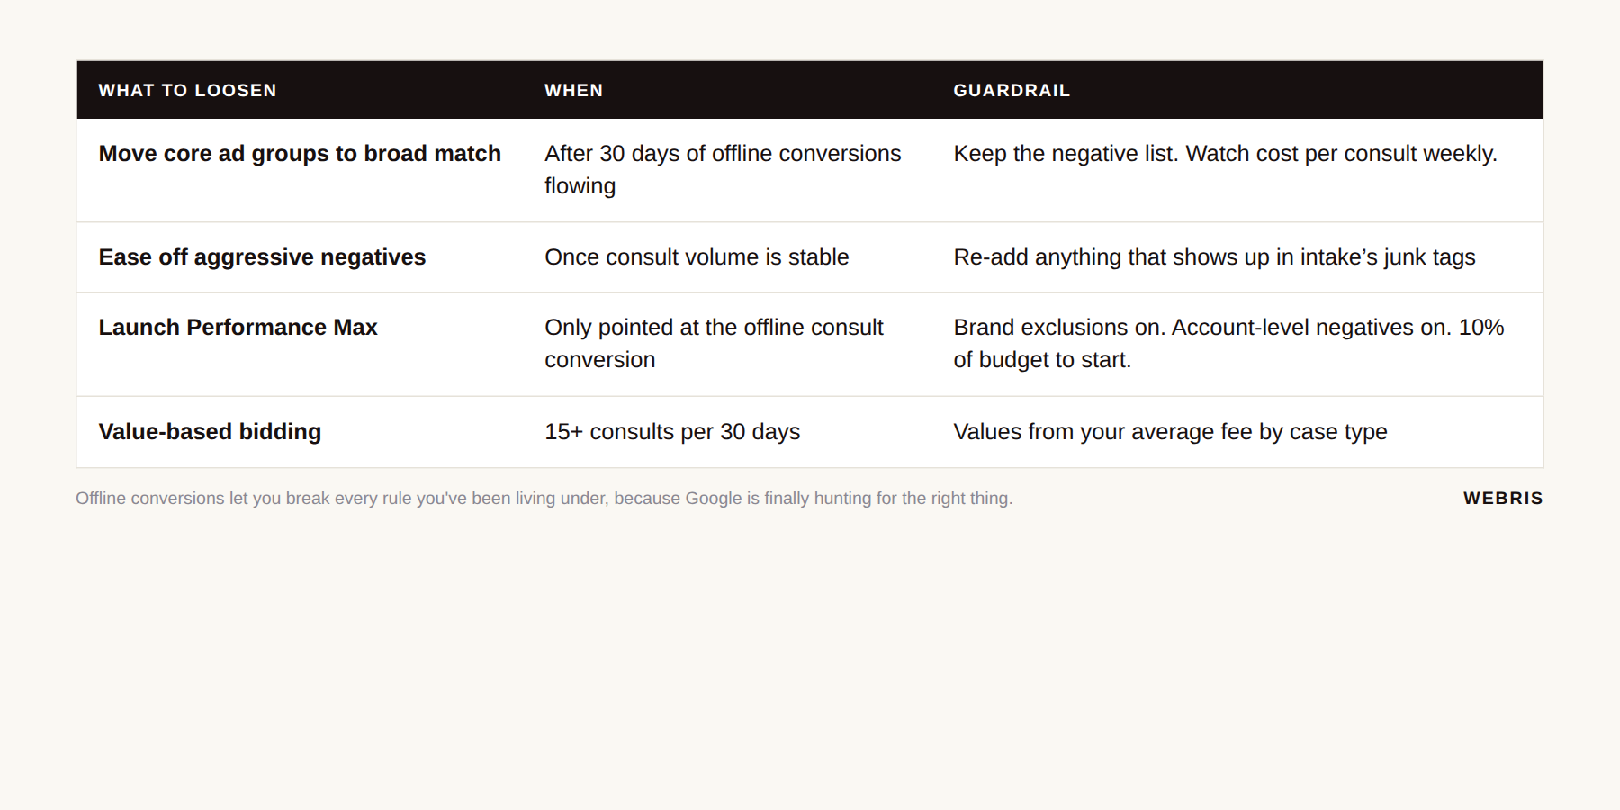
Task: Select 'Value-based bidding' row title
Action: pyautogui.click(x=210, y=432)
